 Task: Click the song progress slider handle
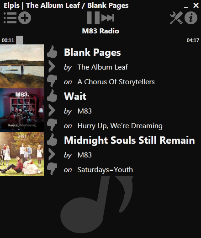point(20,40)
